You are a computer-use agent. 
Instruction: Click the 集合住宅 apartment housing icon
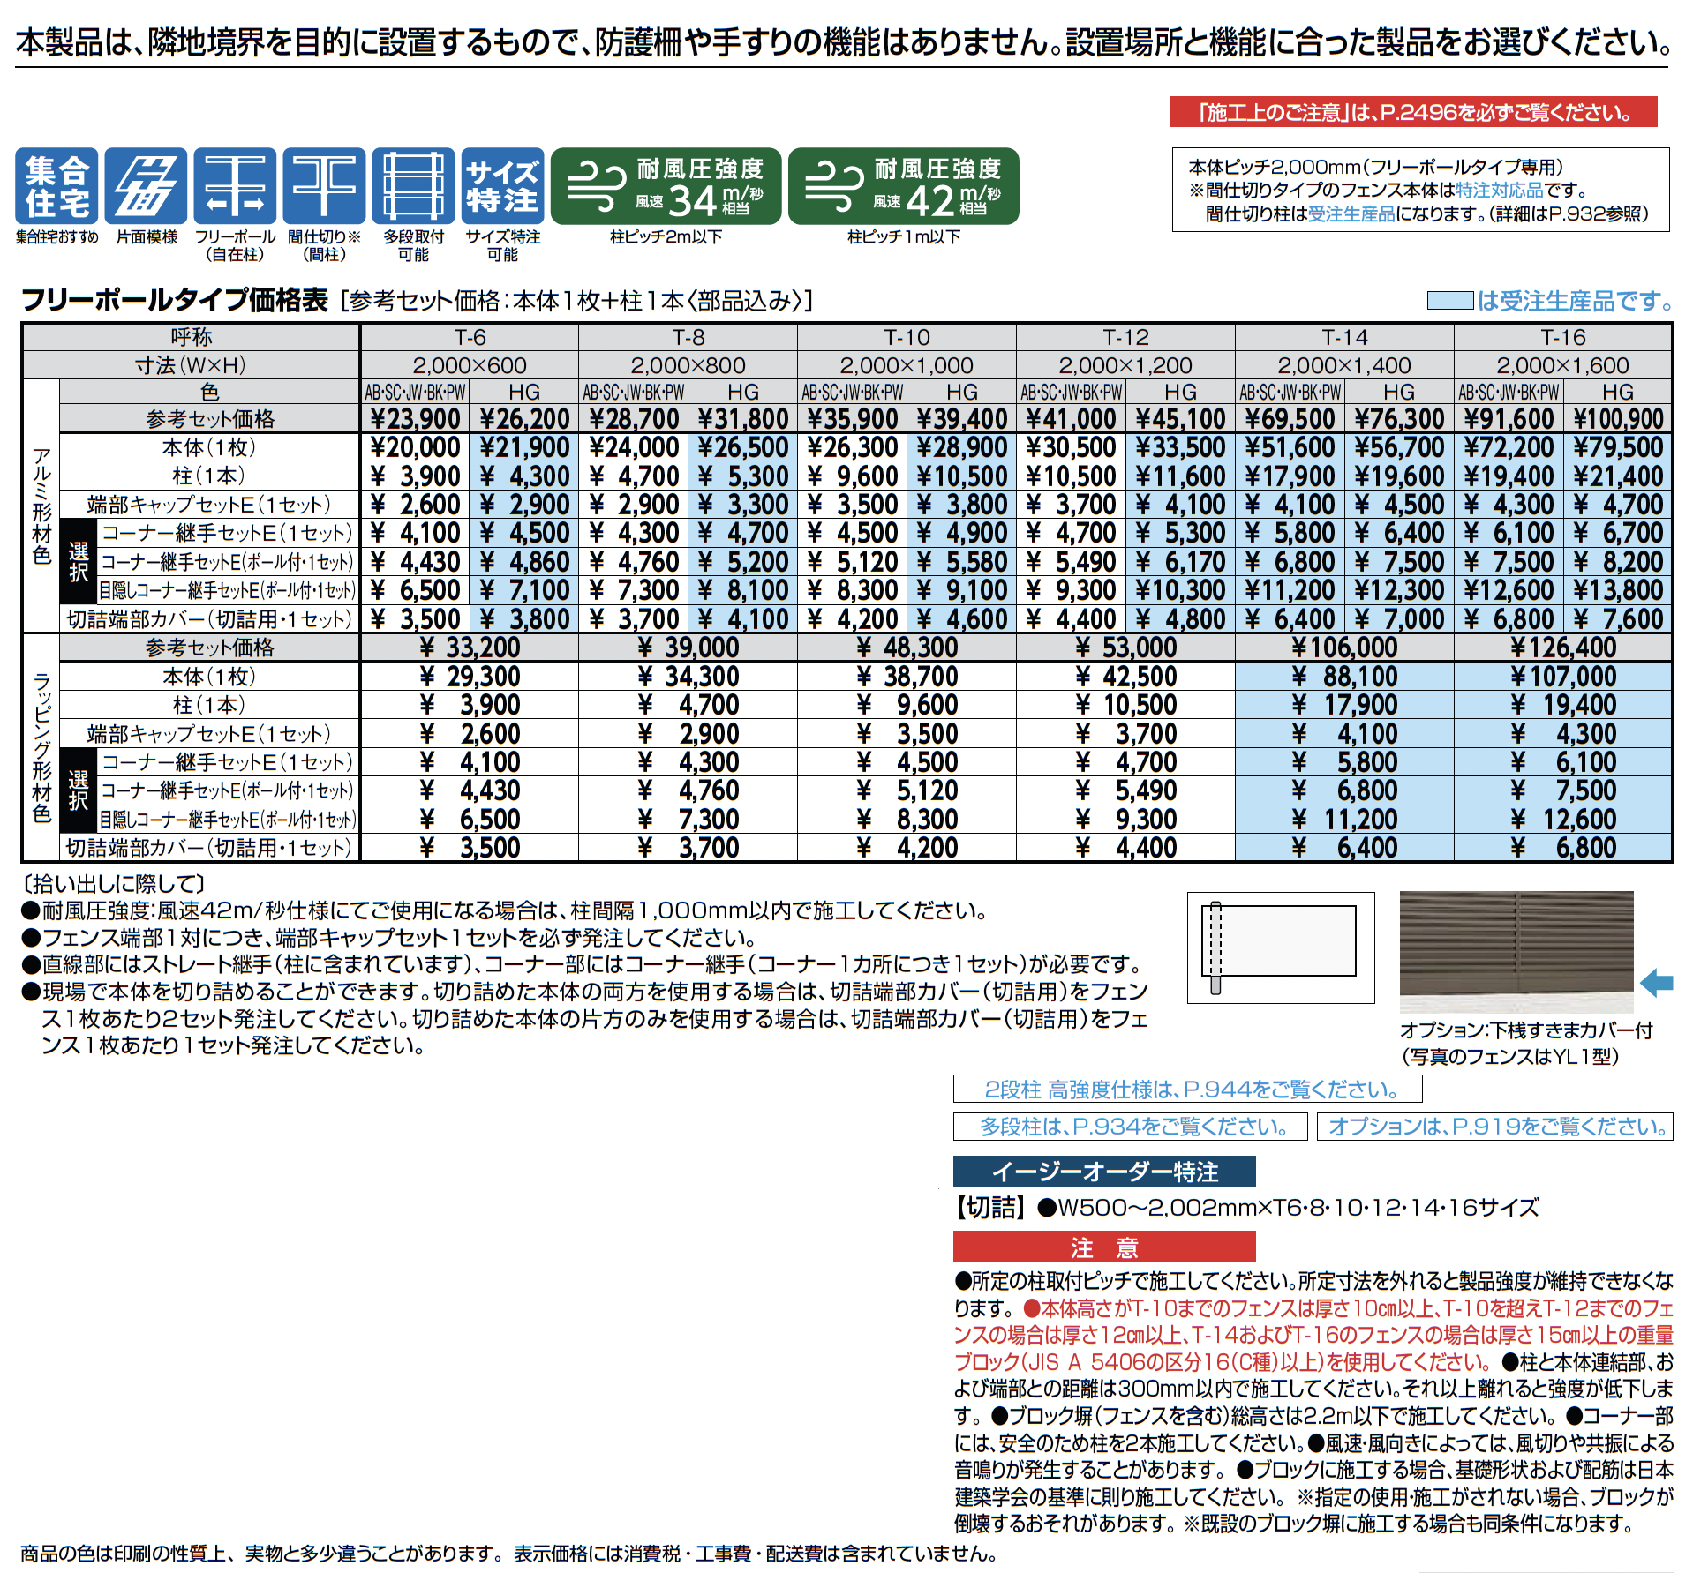(x=56, y=186)
